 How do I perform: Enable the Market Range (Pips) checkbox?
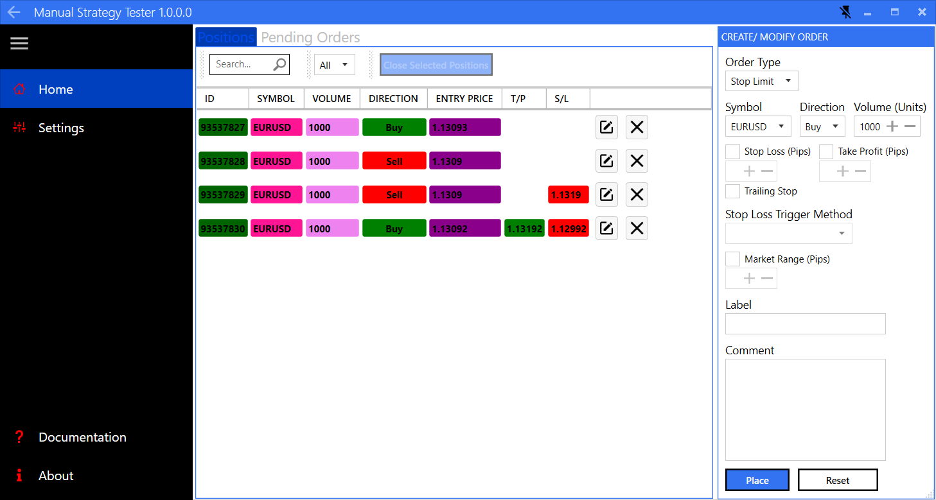click(x=732, y=259)
